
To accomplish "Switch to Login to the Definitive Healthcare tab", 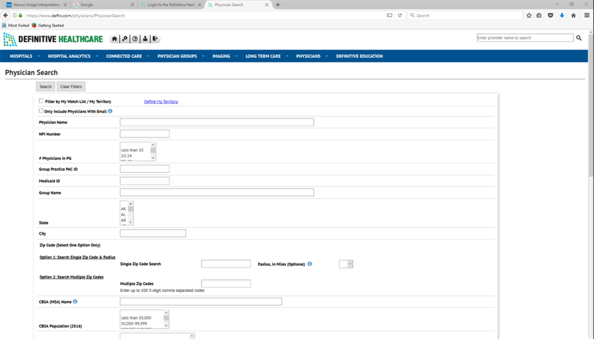I will tap(171, 5).
